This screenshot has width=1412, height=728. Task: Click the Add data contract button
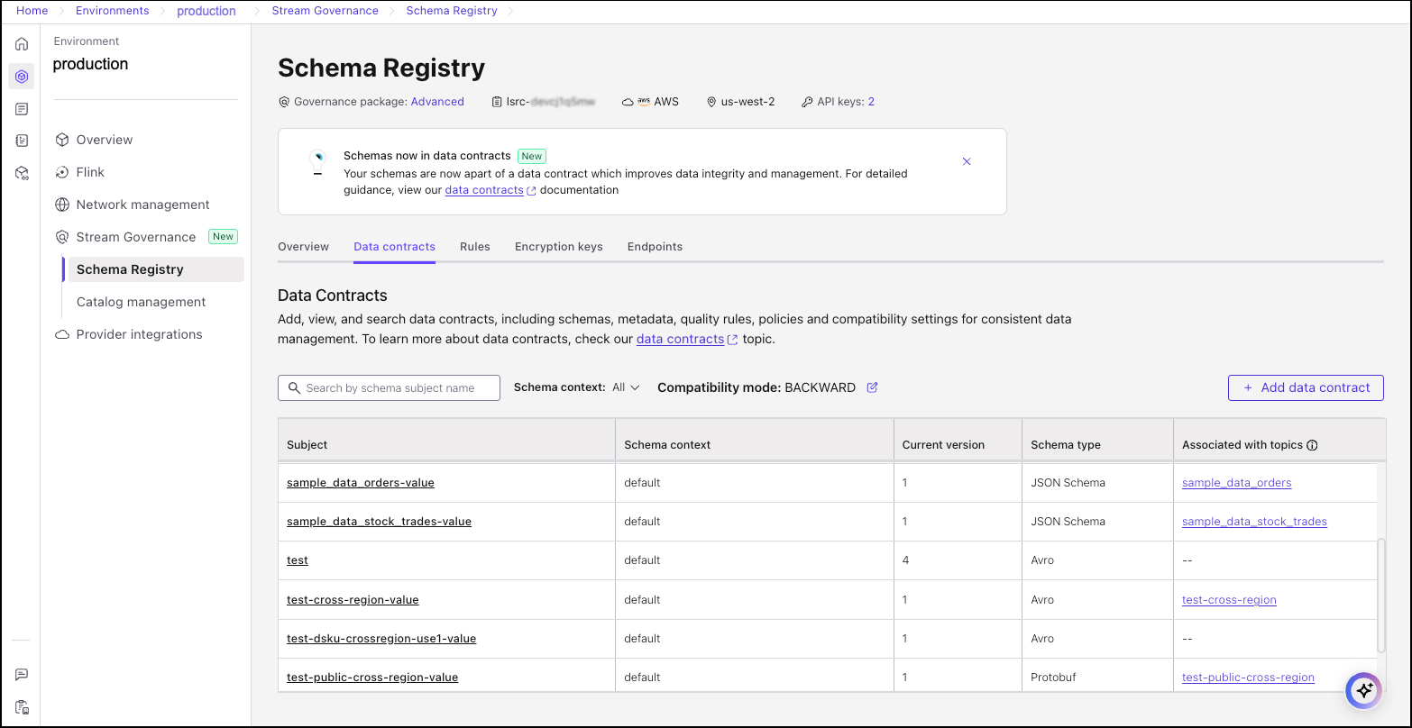pyautogui.click(x=1305, y=387)
